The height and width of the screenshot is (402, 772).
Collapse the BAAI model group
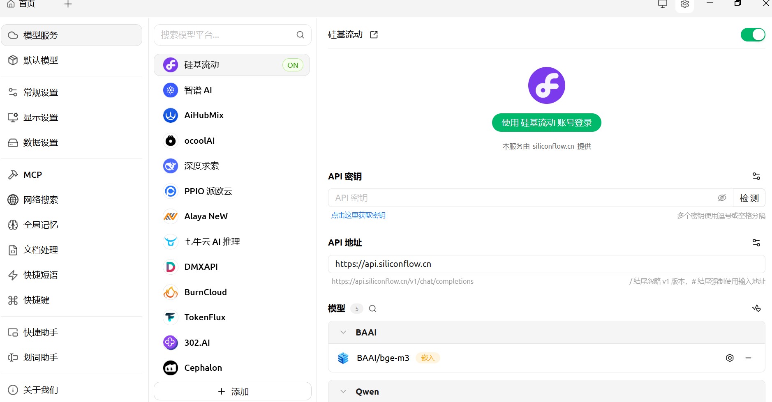(343, 333)
